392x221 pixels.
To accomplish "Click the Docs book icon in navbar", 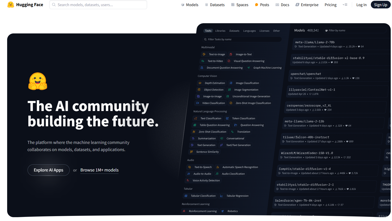I will pos(277,5).
